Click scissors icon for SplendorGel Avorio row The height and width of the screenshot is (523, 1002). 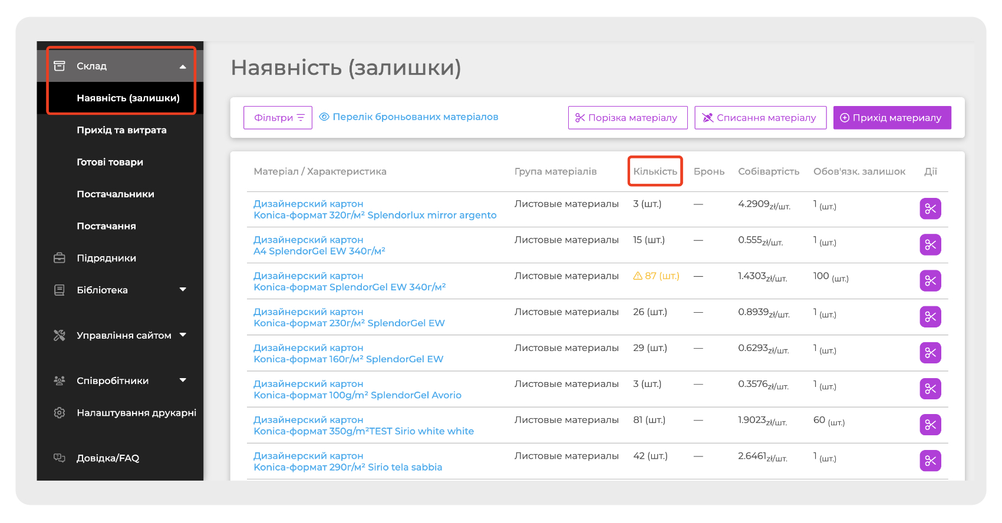[931, 389]
